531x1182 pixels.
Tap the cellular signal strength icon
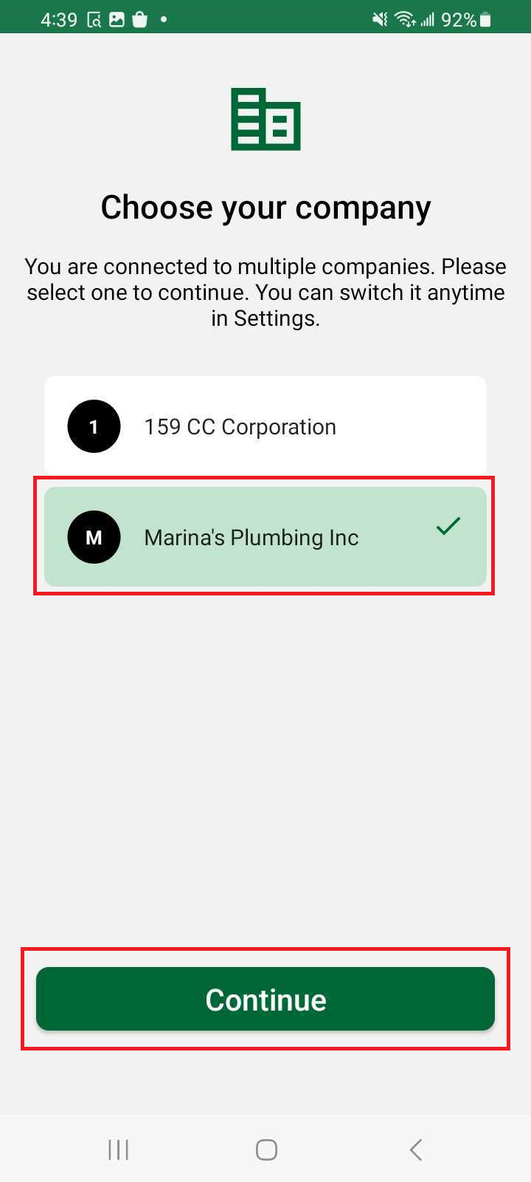(x=427, y=20)
